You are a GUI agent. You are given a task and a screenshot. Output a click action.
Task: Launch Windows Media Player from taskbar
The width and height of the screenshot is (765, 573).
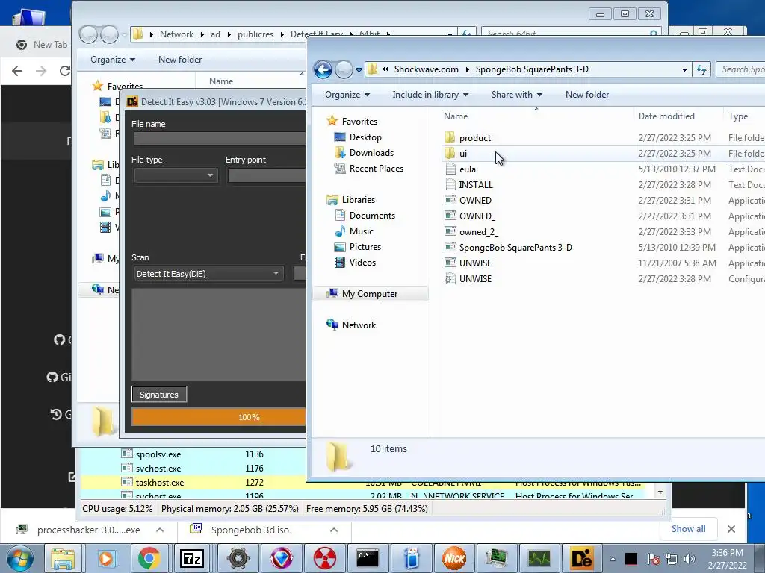[106, 558]
